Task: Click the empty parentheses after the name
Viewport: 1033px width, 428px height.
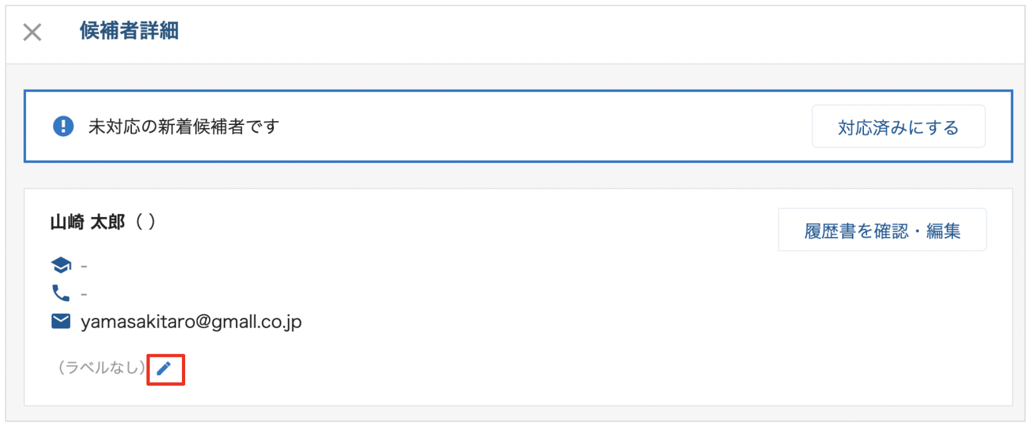Action: [146, 221]
